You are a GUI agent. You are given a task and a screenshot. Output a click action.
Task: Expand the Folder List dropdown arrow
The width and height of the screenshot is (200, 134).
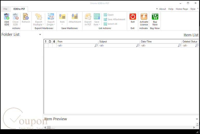coord(40,34)
